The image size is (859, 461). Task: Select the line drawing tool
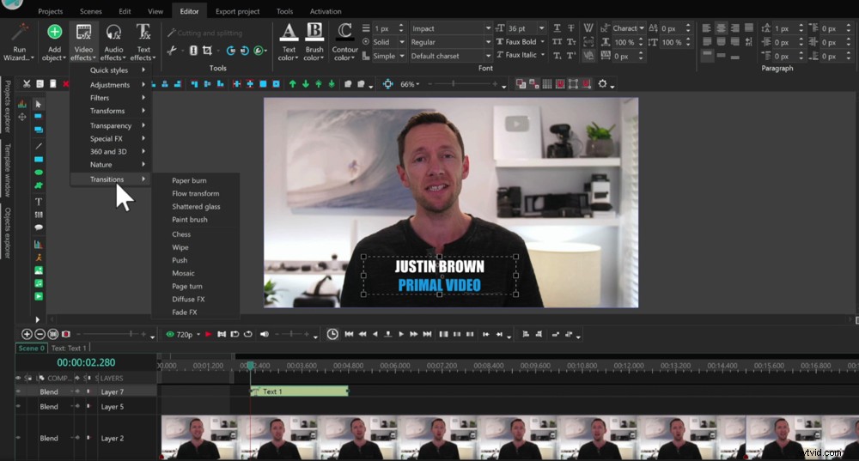pyautogui.click(x=39, y=146)
